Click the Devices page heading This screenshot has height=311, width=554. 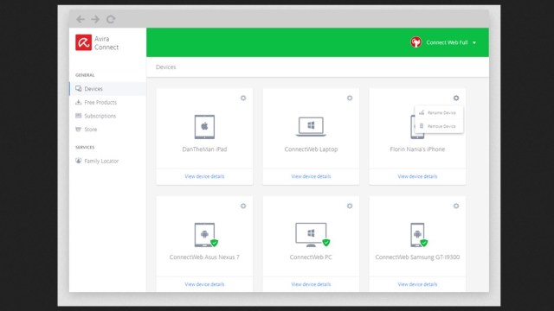tap(165, 67)
